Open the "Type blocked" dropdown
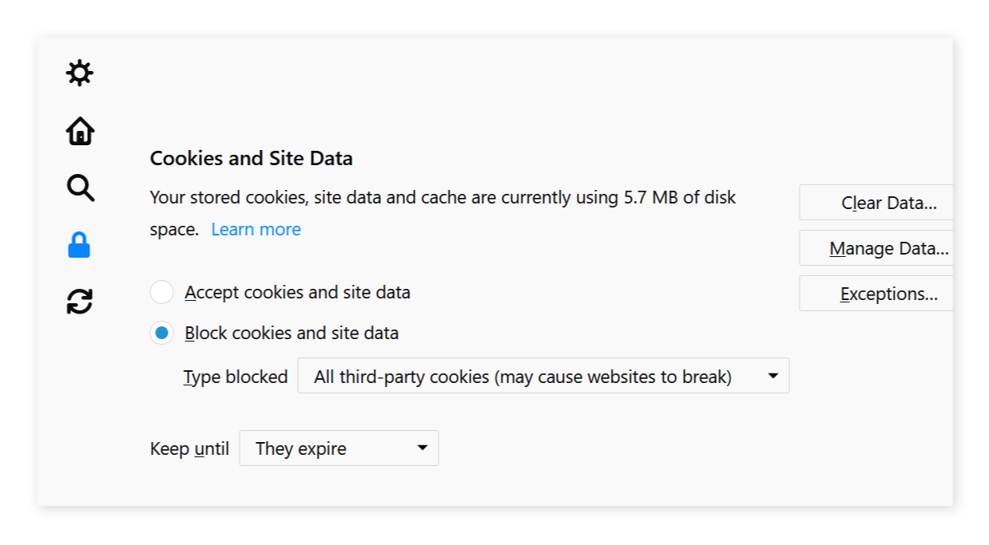Image resolution: width=989 pixels, height=545 pixels. 543,375
